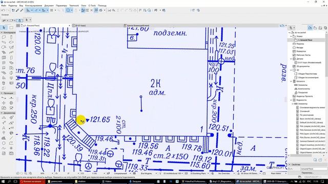Viewport: 328px width, 184px height.
Task: Select the Railing tool
Action: coord(11,52)
